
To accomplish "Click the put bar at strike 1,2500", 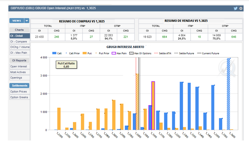I will (59, 119).
